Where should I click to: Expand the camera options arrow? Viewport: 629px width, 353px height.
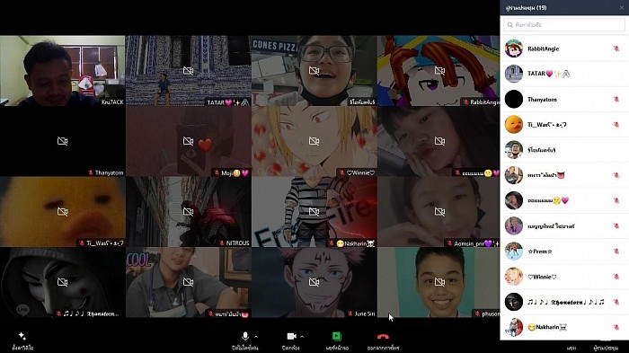302,337
